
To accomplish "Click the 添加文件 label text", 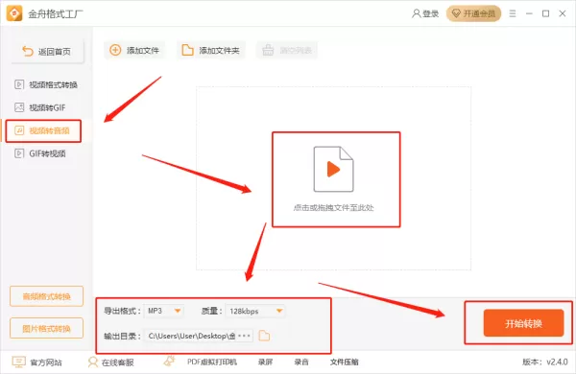I will tap(143, 50).
